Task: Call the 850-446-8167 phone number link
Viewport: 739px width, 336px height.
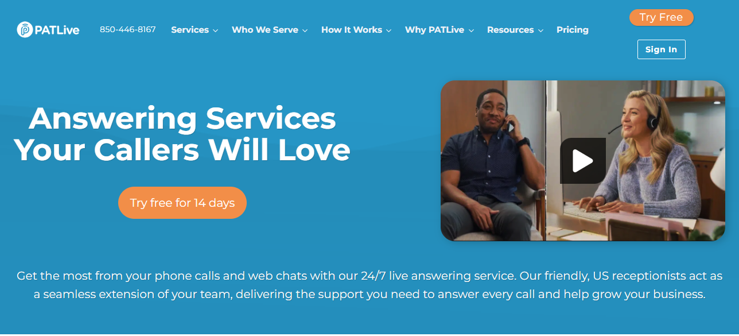Action: pos(128,29)
